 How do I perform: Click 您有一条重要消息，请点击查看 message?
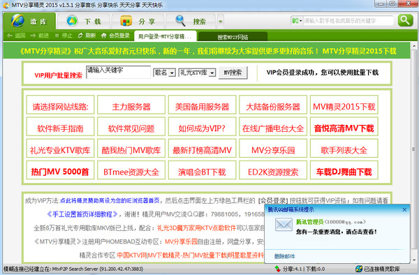[x=336, y=232]
